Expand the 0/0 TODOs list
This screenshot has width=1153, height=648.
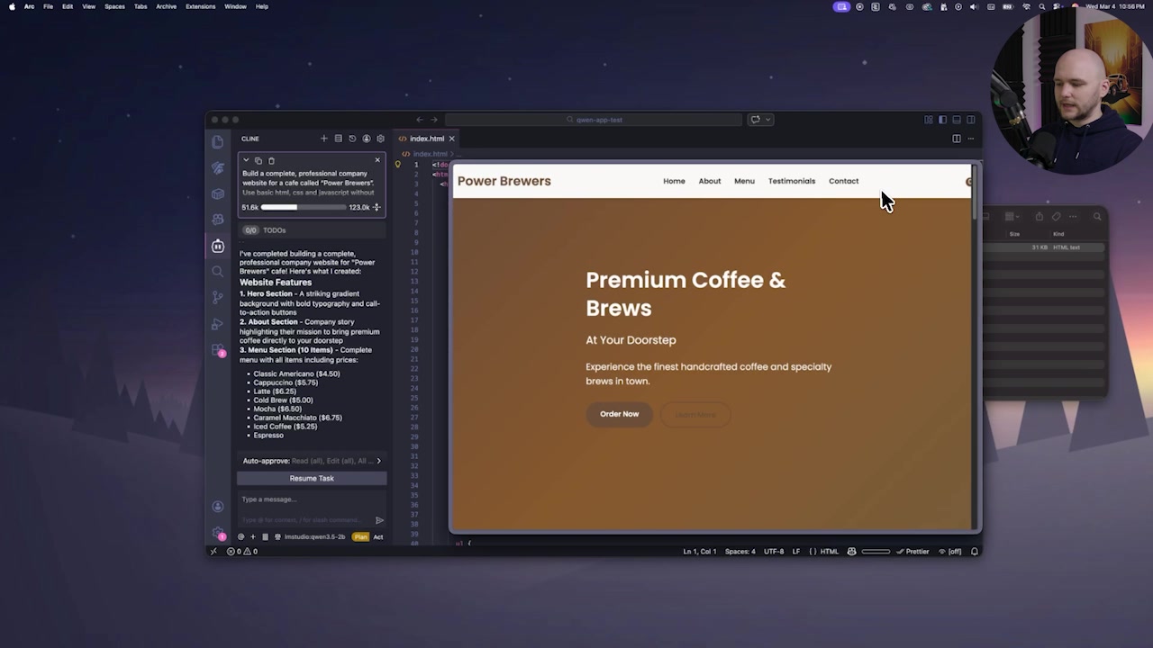click(312, 230)
